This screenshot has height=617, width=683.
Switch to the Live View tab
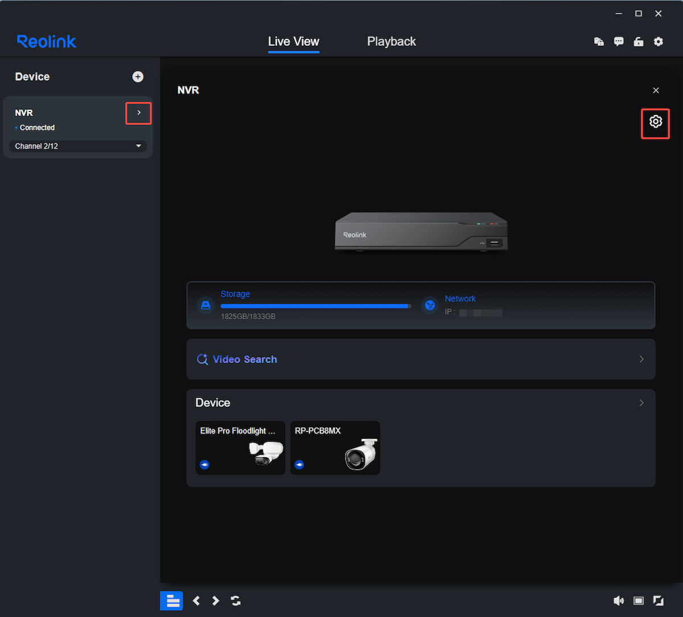coord(294,42)
